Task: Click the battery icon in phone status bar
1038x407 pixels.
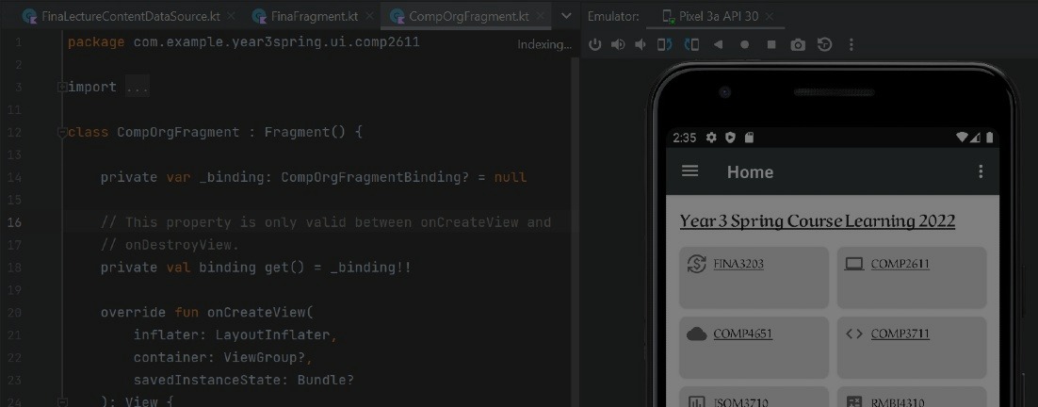Action: click(x=990, y=137)
